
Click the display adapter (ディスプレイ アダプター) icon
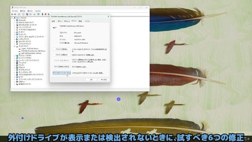(17, 56)
